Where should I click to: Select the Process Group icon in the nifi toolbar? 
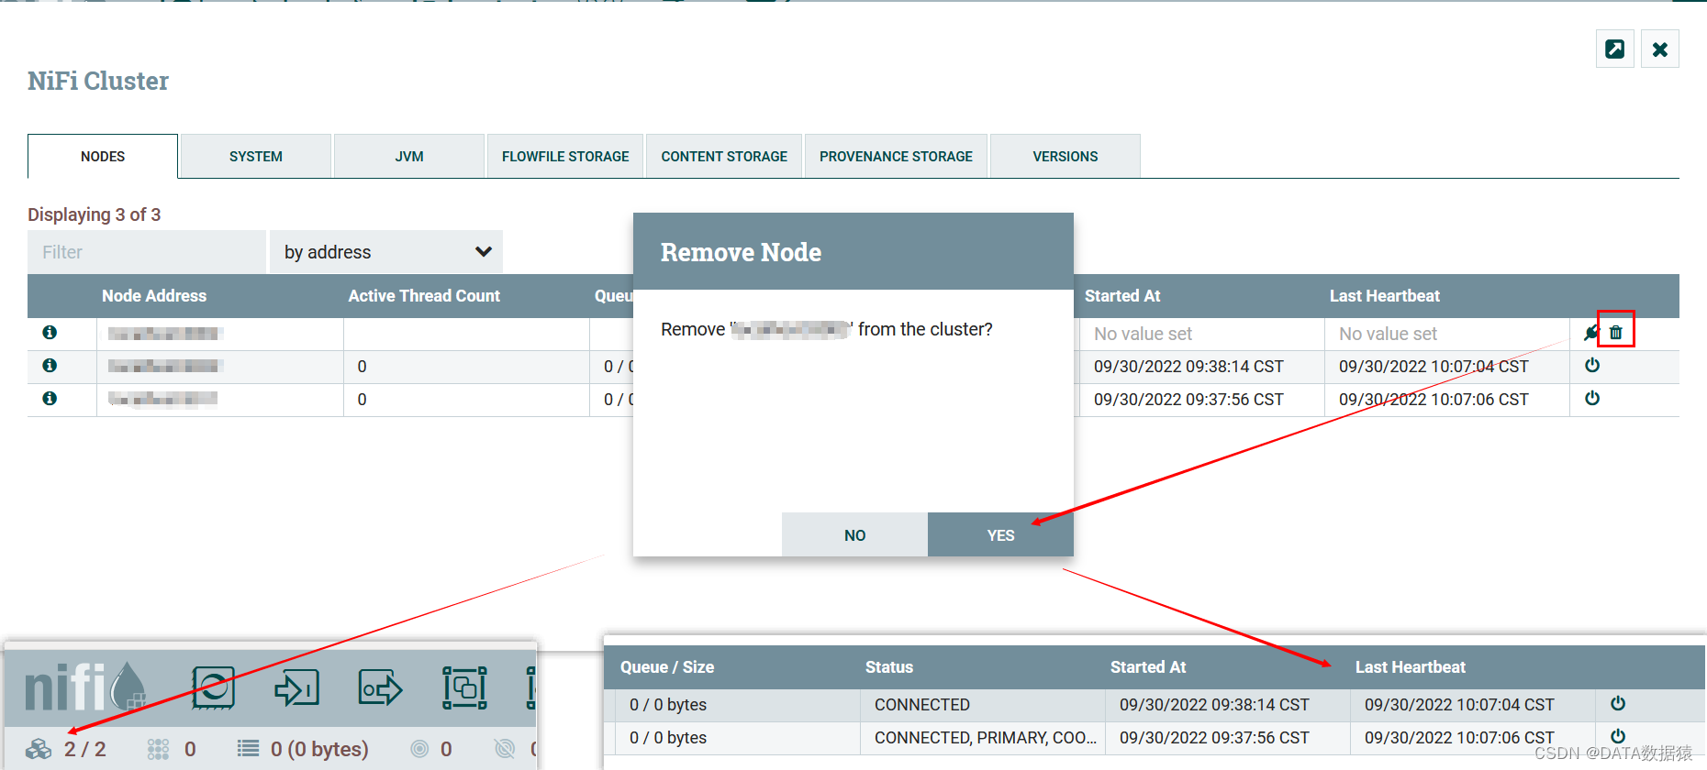[464, 687]
